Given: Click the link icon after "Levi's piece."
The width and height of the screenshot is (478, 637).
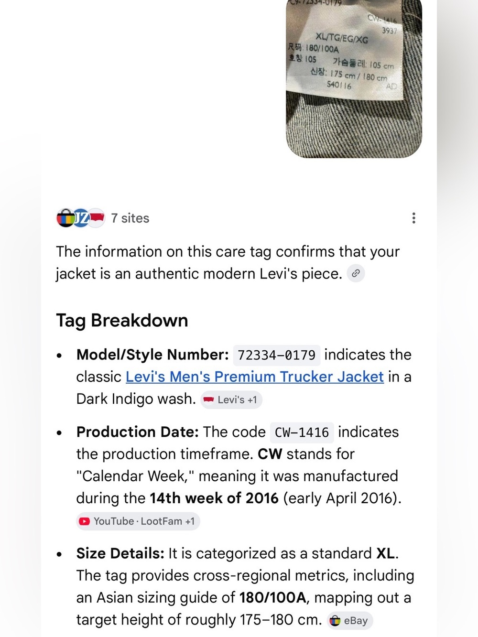Looking at the screenshot, I should point(356,273).
